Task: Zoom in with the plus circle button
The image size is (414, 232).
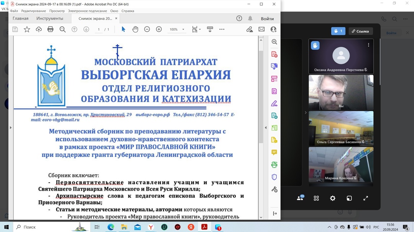Action: 159,29
